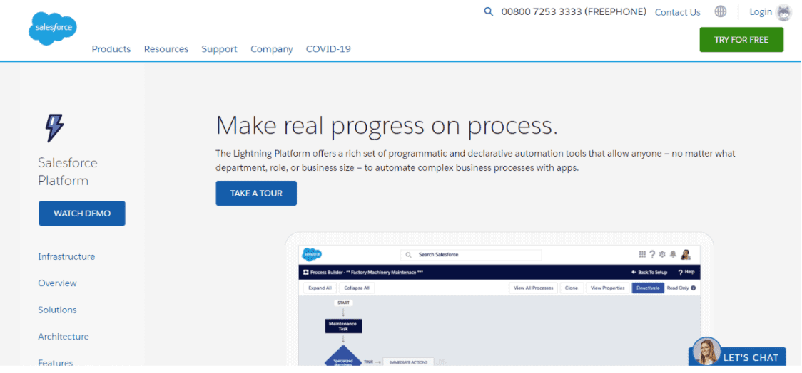Viewport: 802px width, 373px height.
Task: Click the blue diamond decision node
Action: coord(343,357)
